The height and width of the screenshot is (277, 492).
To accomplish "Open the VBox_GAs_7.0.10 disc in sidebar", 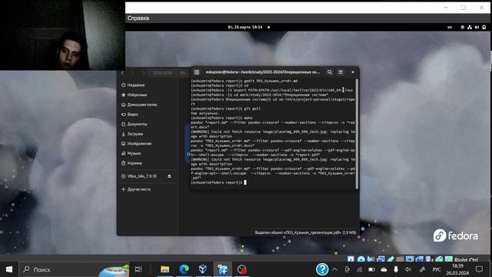I will (141, 176).
